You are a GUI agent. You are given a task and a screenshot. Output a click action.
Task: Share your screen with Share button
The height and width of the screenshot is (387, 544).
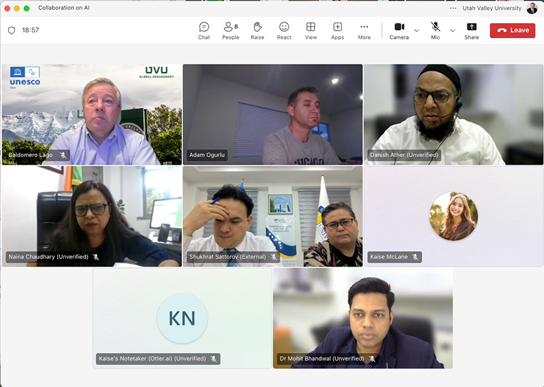pos(471,30)
